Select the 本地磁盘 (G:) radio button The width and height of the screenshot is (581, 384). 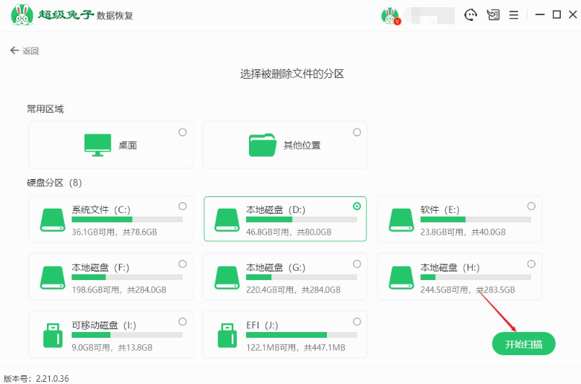coord(357,264)
